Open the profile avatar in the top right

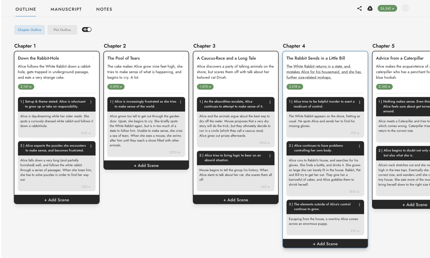click(405, 8)
